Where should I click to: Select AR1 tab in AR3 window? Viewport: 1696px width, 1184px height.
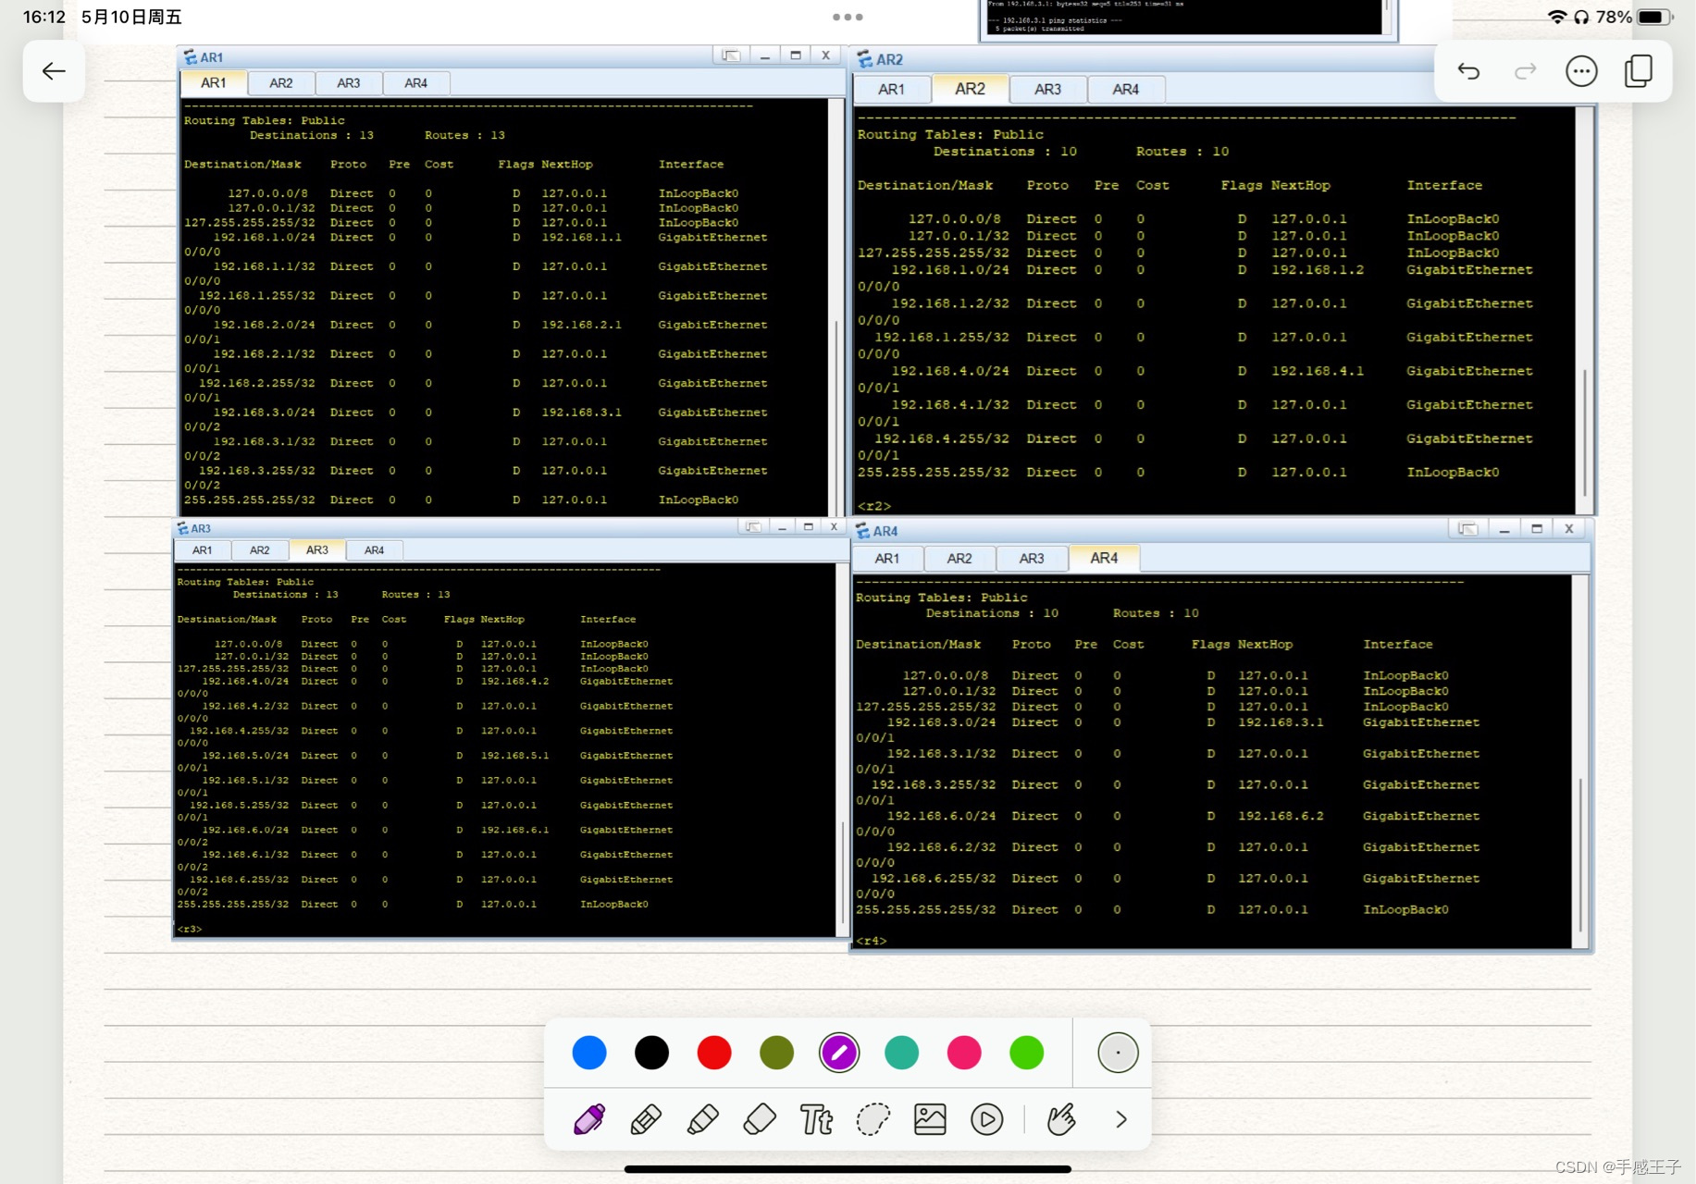203,550
